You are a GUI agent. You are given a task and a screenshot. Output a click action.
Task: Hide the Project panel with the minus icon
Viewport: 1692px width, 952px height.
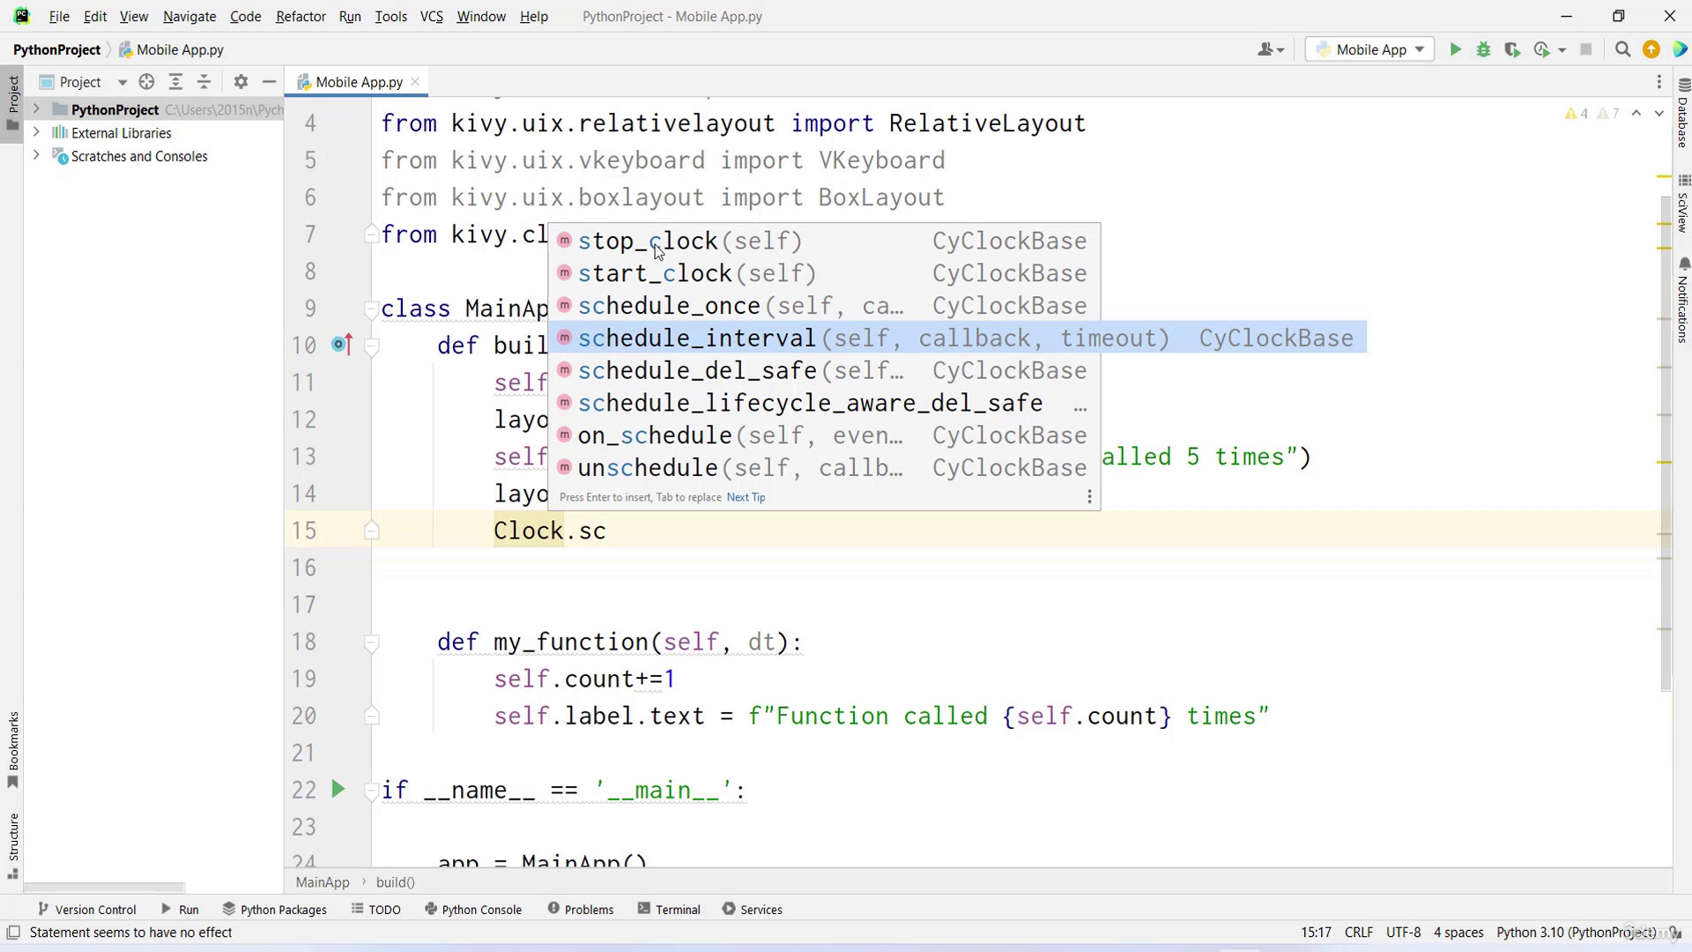(x=270, y=82)
